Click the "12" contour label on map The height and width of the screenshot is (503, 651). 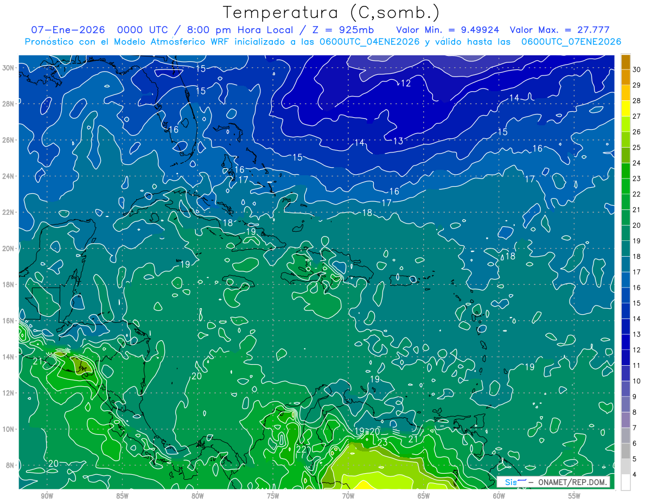tap(406, 83)
